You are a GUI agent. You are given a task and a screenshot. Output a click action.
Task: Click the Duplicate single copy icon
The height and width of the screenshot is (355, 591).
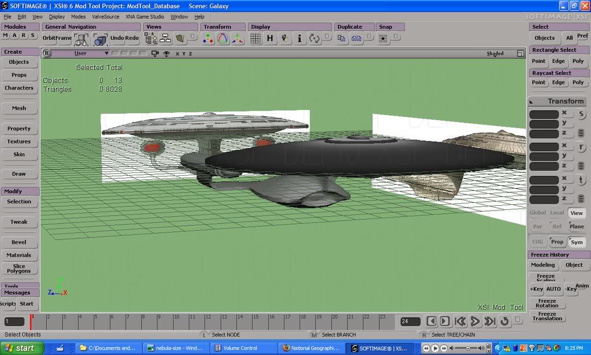[x=341, y=38]
